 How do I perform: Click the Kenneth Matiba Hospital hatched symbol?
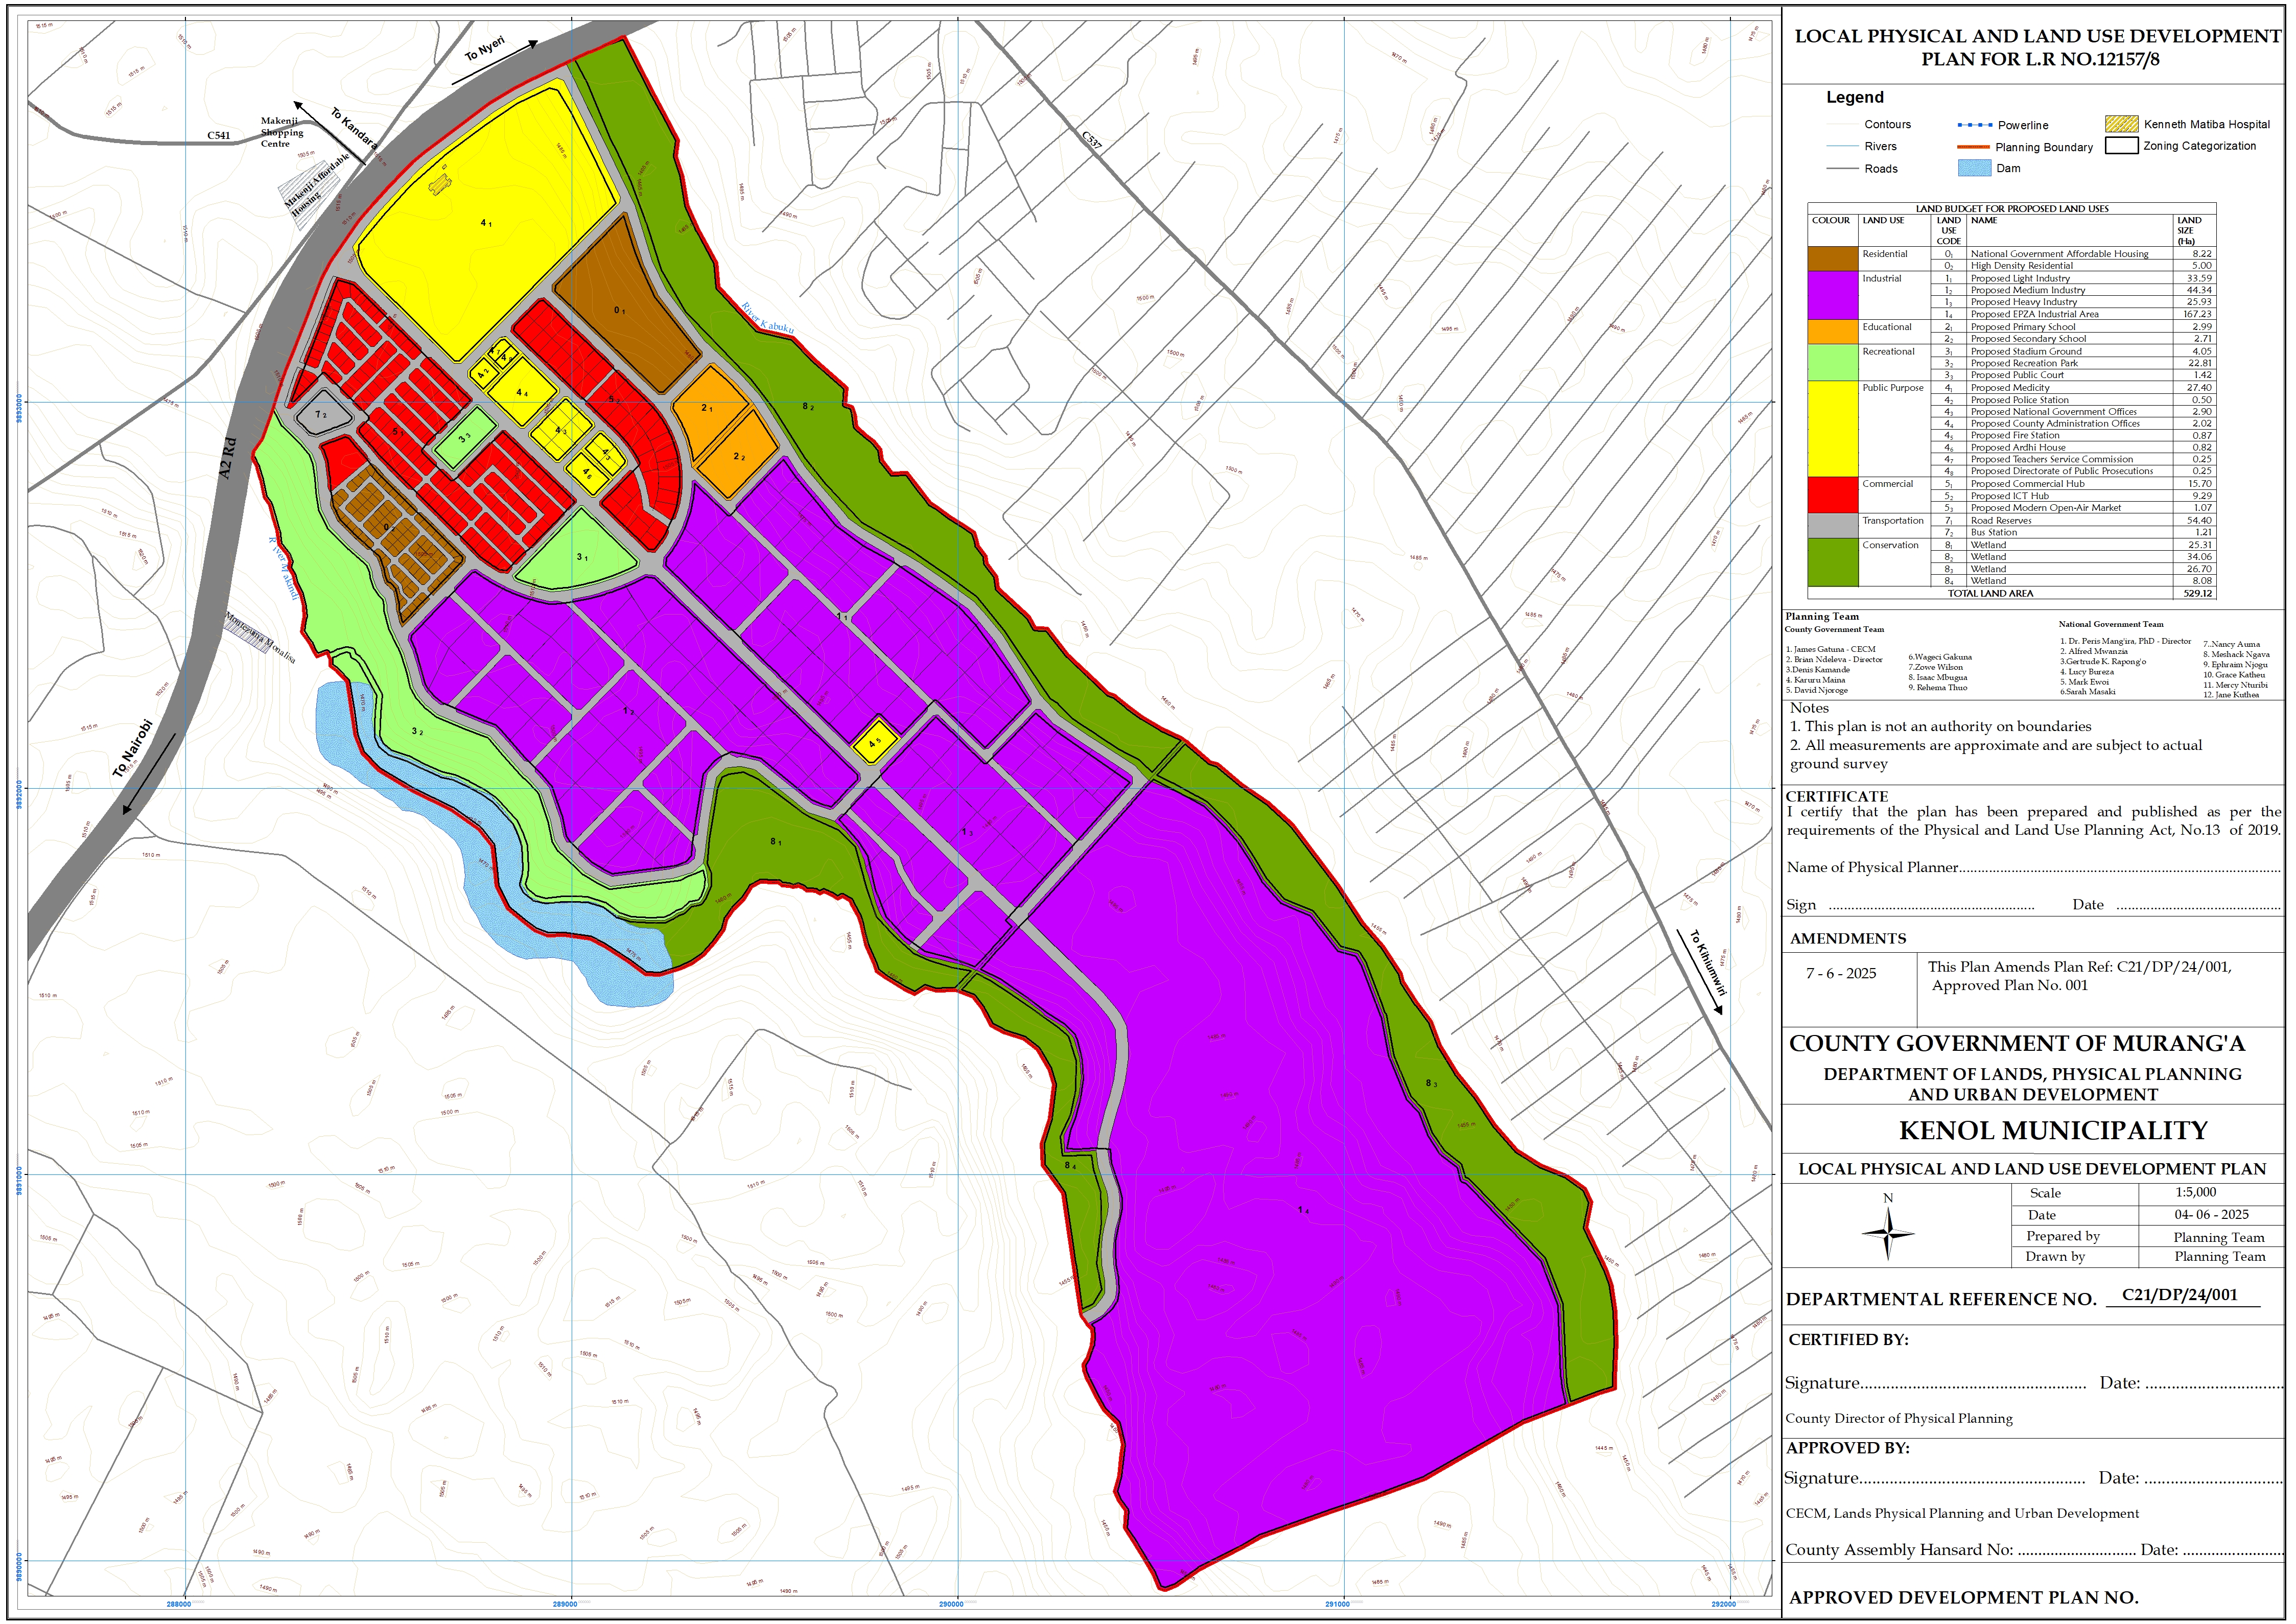point(2121,124)
